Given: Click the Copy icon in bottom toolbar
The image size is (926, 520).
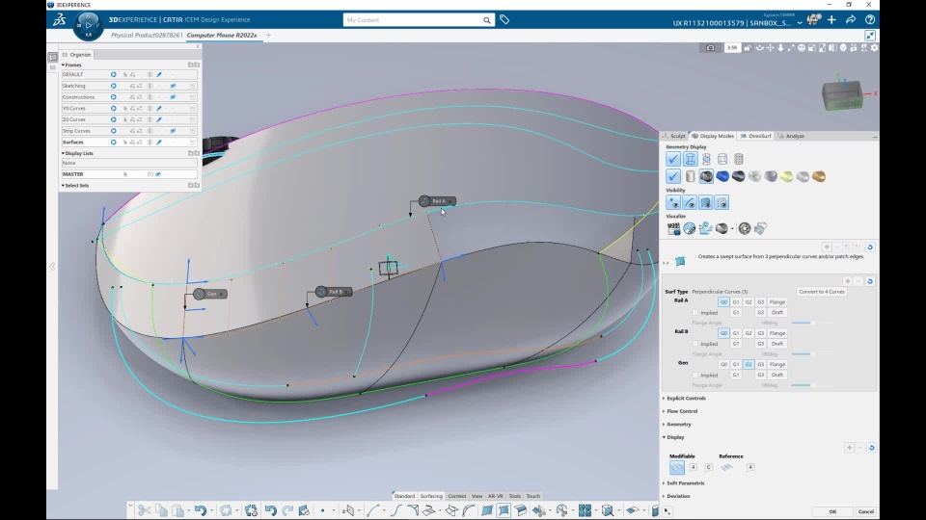Looking at the screenshot, I should coord(161,510).
